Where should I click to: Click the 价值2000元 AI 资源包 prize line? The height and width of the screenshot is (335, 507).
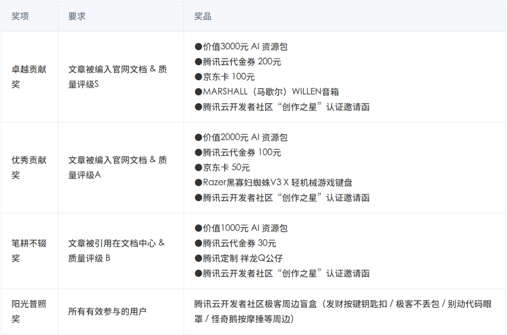(241, 137)
